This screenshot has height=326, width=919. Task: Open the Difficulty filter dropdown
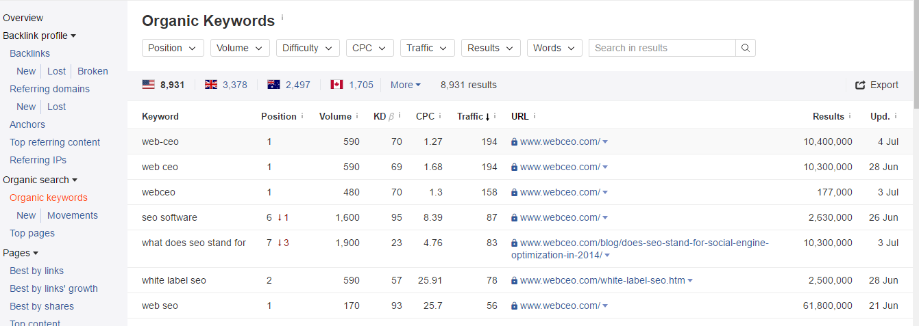pos(308,48)
